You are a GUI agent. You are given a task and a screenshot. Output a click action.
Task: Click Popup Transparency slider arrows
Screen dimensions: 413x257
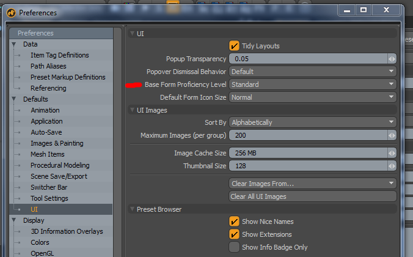click(392, 59)
